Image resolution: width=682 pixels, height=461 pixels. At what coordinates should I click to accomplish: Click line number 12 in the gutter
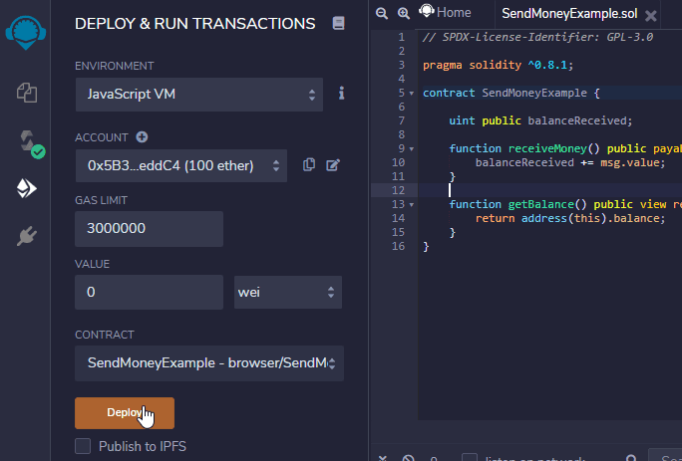(x=398, y=190)
